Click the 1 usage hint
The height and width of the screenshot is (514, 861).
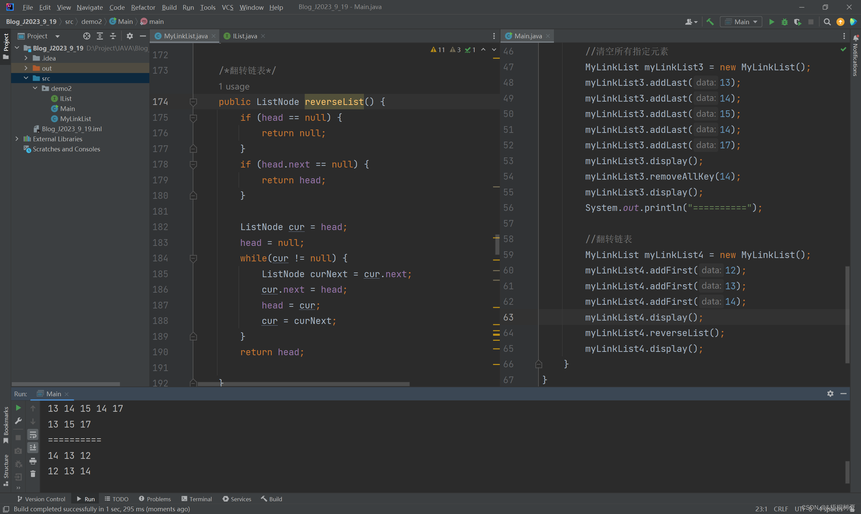pyautogui.click(x=234, y=86)
